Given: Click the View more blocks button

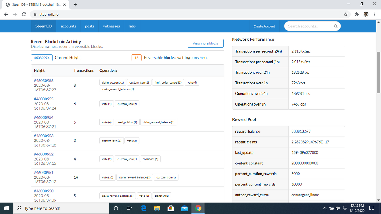Looking at the screenshot, I should point(205,43).
